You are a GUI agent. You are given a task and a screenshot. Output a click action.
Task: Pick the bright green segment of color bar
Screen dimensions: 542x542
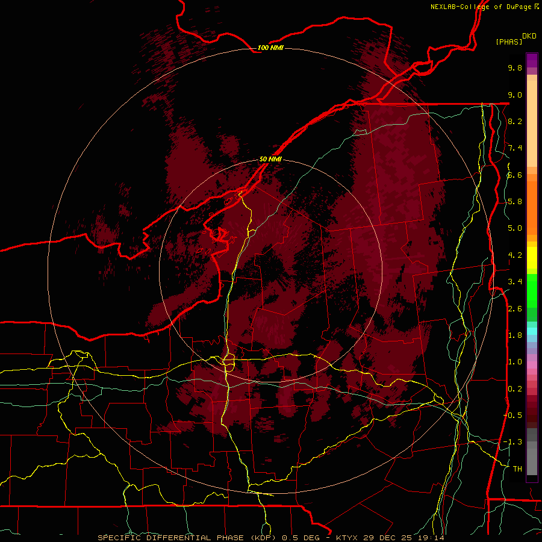pos(532,290)
